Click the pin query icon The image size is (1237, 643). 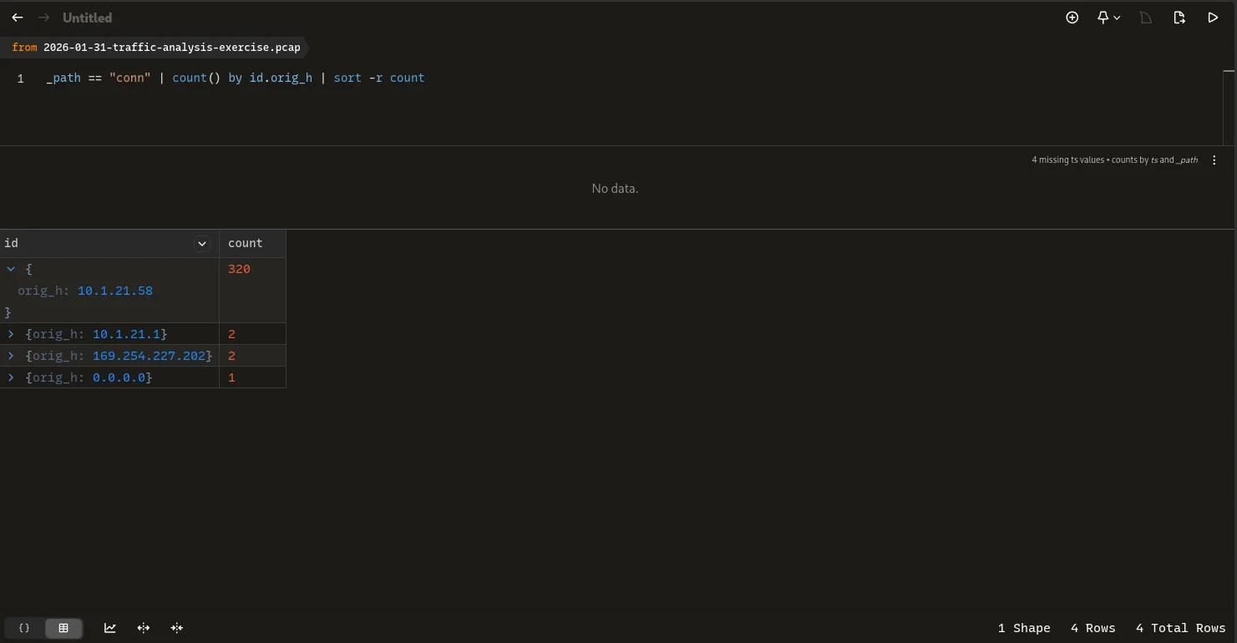click(1103, 18)
